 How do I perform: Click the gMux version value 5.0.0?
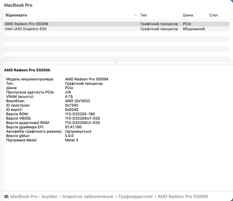(x=69, y=136)
